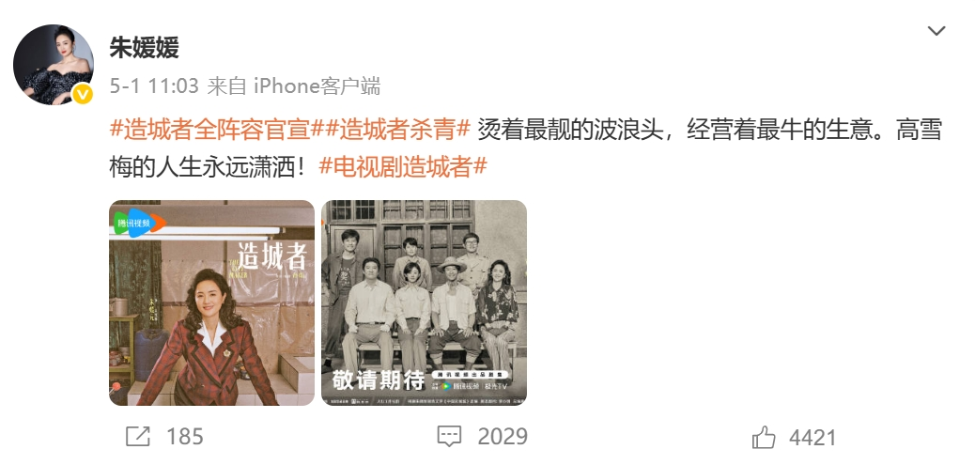Click the post text mentioning 高雪梅

[525, 148]
